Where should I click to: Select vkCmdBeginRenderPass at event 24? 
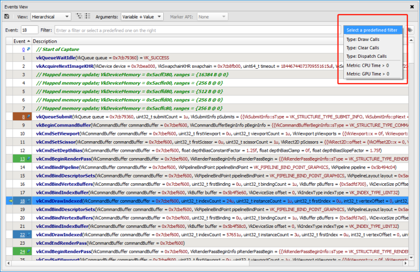pyautogui.click(x=207, y=252)
